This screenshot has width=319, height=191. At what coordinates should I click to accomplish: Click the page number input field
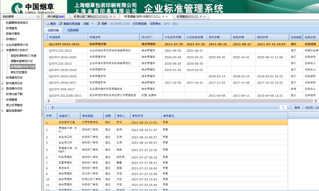[x=283, y=107]
